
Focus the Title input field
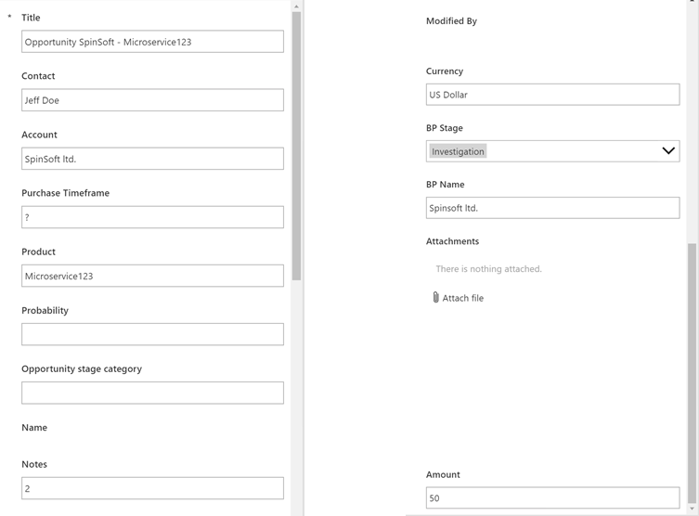(152, 42)
